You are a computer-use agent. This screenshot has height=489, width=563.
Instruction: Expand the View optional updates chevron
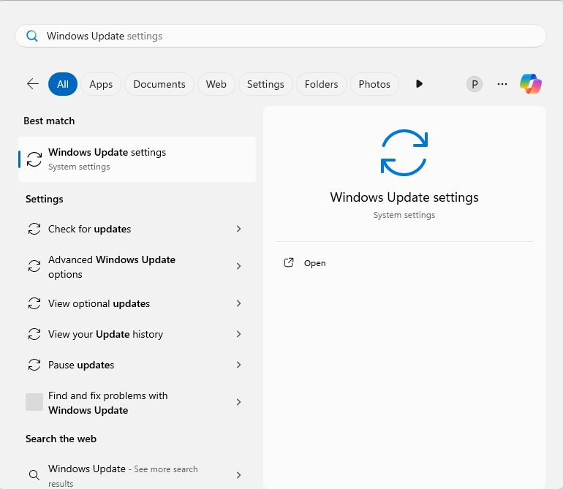click(238, 303)
